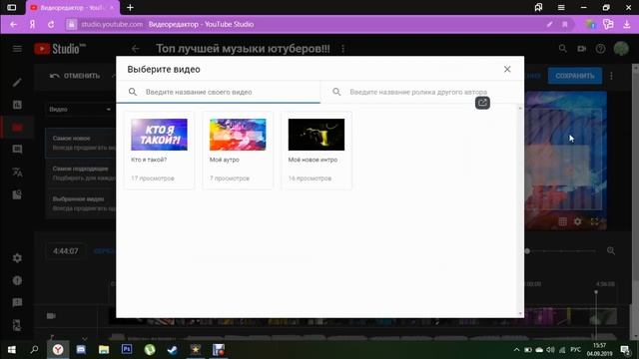Open a new browser tab
639x359 pixels.
[130, 8]
